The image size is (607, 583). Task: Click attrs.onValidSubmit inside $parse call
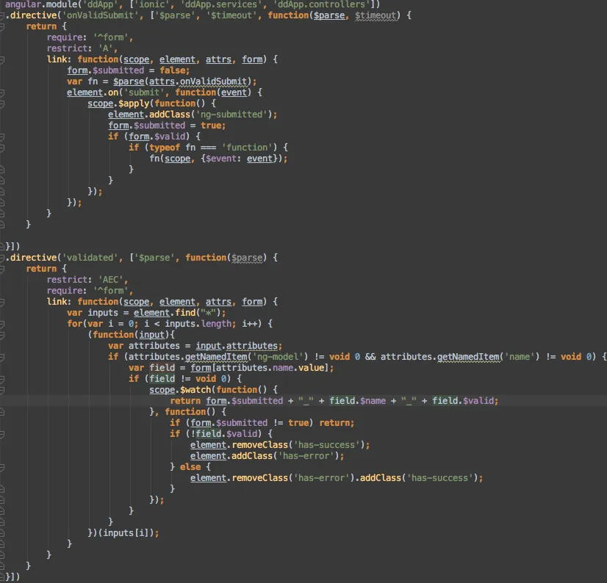[x=198, y=82]
